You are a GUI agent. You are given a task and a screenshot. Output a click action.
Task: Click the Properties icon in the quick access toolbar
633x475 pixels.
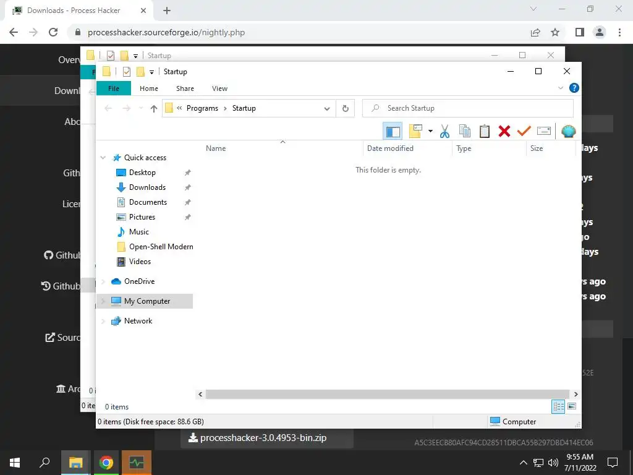coord(126,72)
